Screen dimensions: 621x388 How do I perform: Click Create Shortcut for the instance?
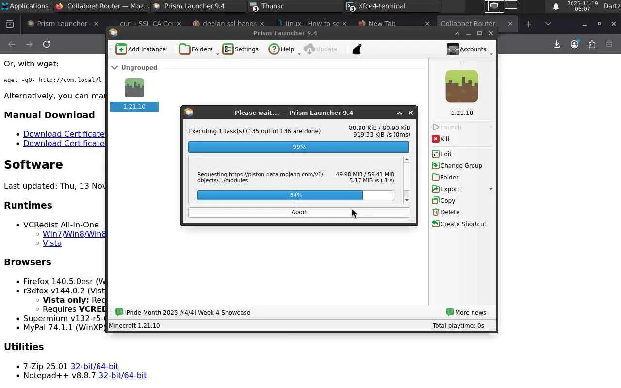[459, 224]
